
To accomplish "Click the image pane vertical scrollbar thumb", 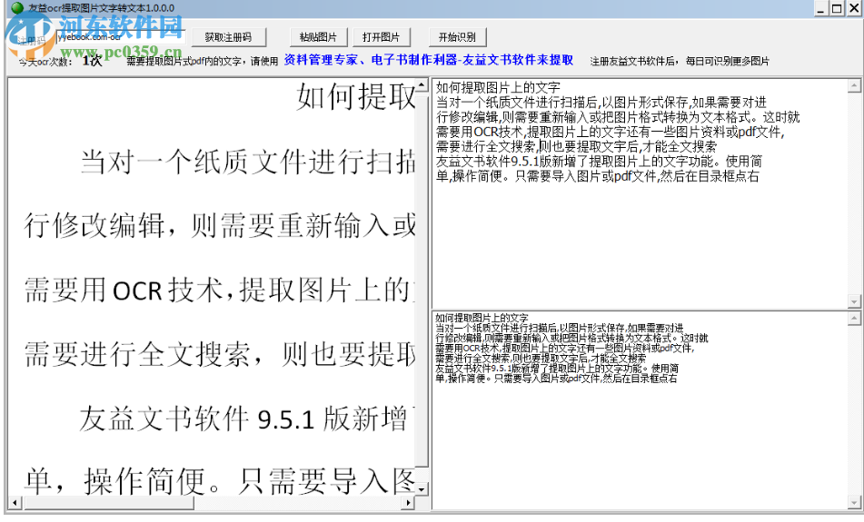I will click(x=422, y=280).
